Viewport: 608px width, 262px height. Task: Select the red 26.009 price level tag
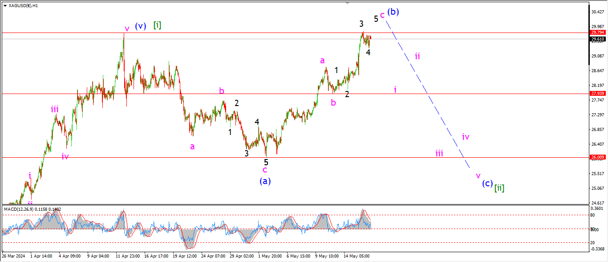[x=597, y=157]
